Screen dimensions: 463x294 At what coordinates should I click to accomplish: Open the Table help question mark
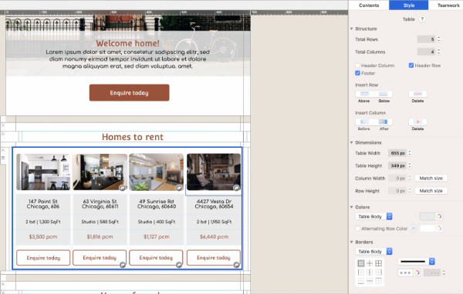(x=422, y=19)
